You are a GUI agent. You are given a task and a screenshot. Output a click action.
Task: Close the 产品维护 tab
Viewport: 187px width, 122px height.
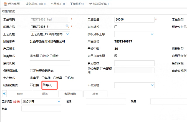(x=64, y=4)
